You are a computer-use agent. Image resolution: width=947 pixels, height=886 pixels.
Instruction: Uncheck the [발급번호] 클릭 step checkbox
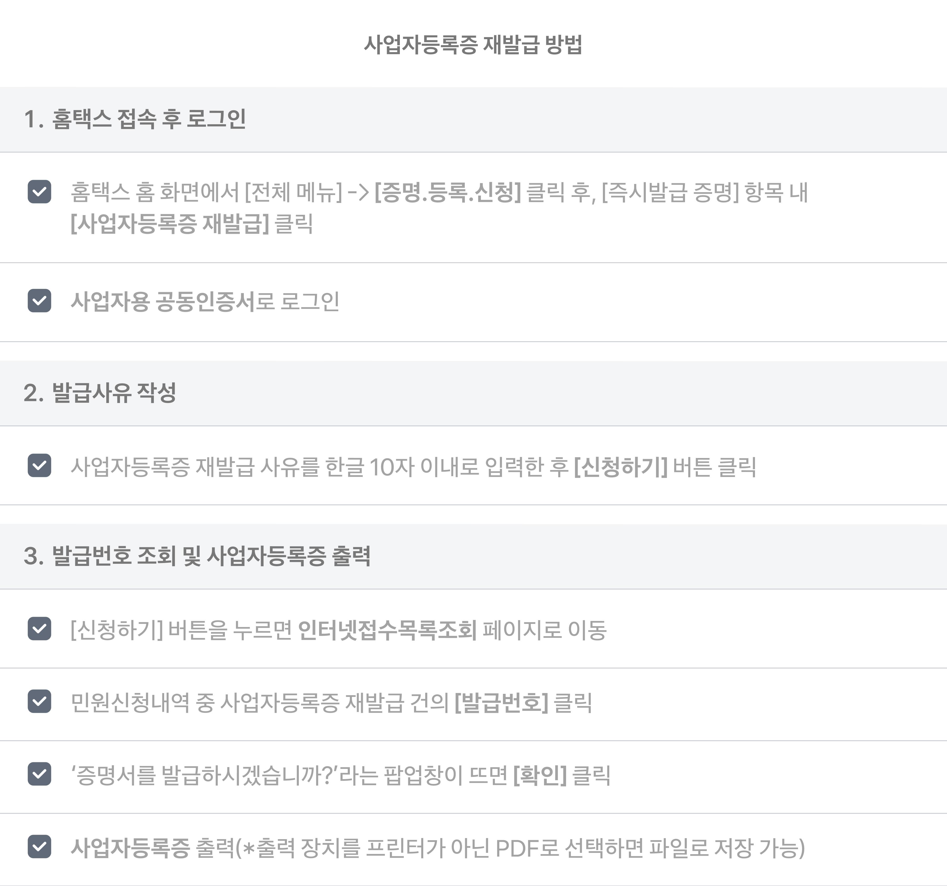tap(39, 701)
